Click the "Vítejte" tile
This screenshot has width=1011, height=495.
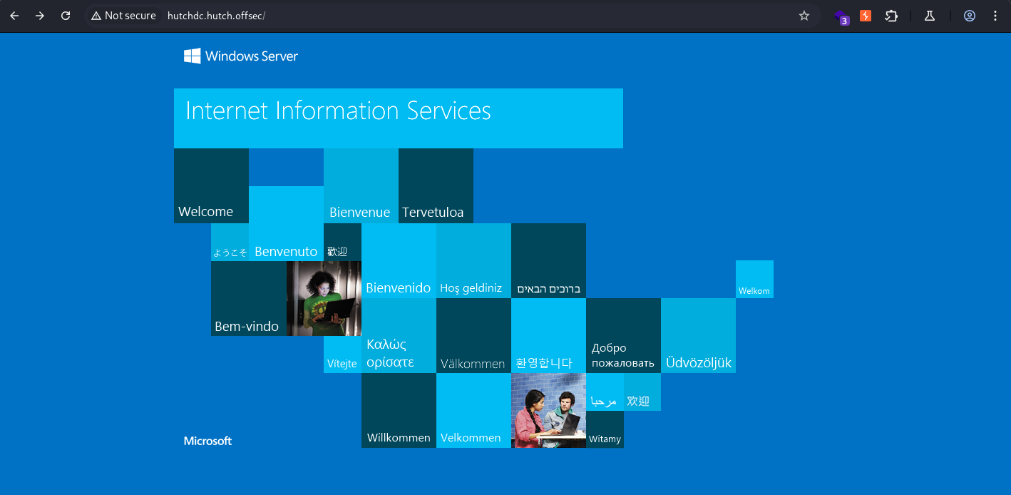point(342,354)
